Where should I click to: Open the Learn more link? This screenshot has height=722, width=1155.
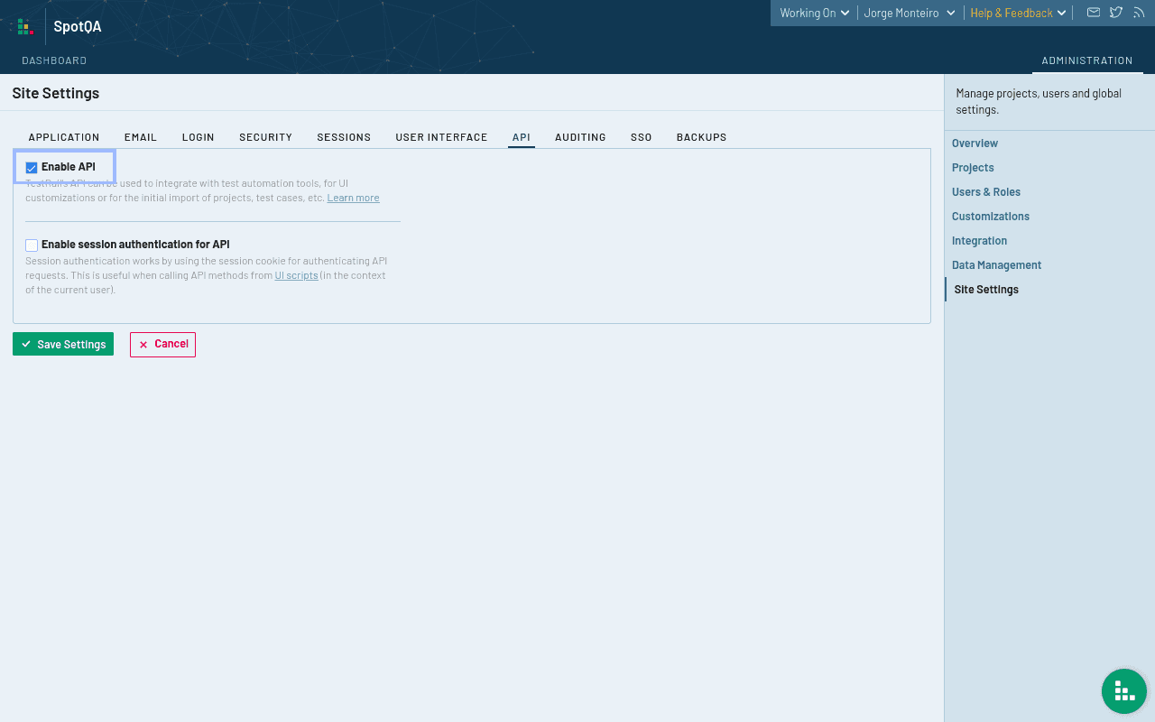click(353, 198)
